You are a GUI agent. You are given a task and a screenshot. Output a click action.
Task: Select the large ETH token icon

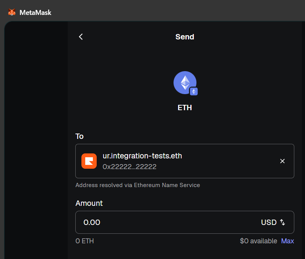(185, 83)
